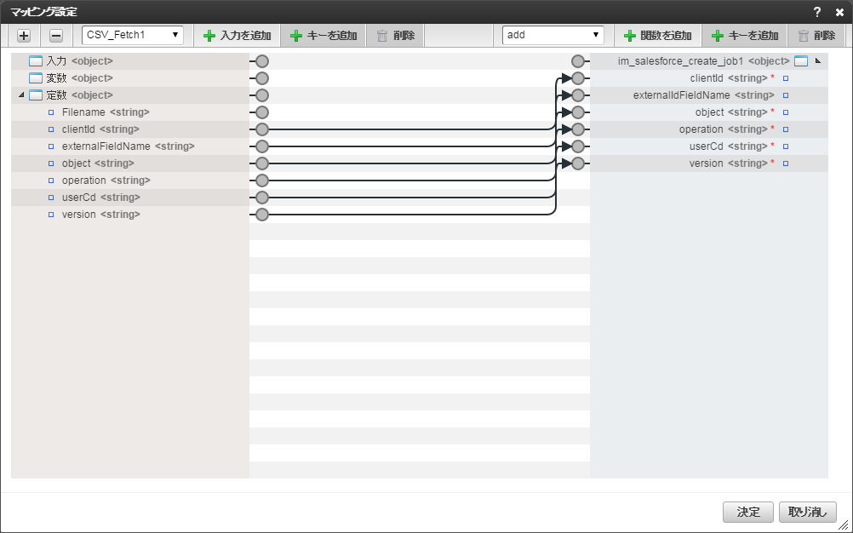Select left object string constant
The image size is (853, 533).
click(130, 163)
